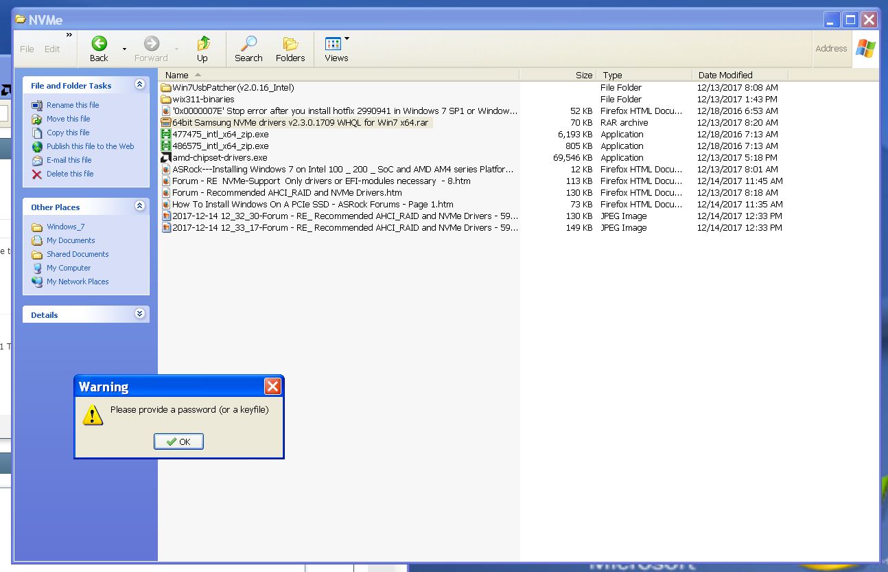The width and height of the screenshot is (888, 572).
Task: Click the amd-chipset-drivers.exe file icon
Action: (x=165, y=157)
